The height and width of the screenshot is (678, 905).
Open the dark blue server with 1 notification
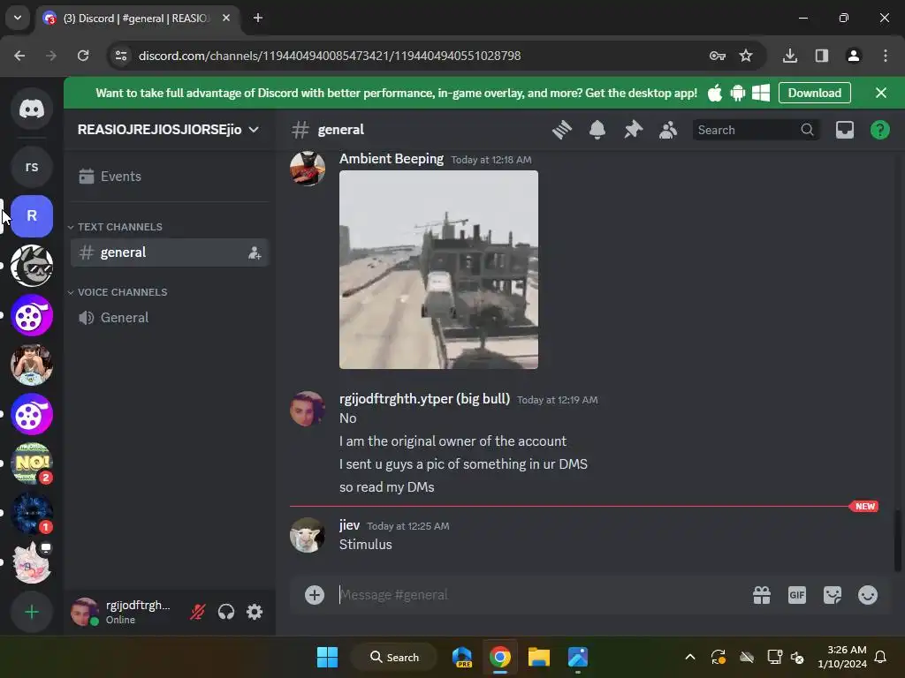pyautogui.click(x=32, y=513)
